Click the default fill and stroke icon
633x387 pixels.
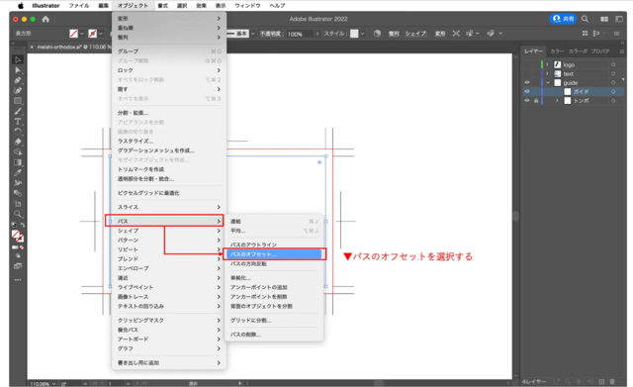point(14,225)
